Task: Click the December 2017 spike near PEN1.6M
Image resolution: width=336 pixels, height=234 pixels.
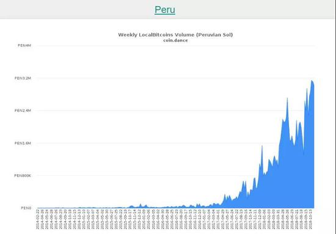Action: tap(262, 147)
